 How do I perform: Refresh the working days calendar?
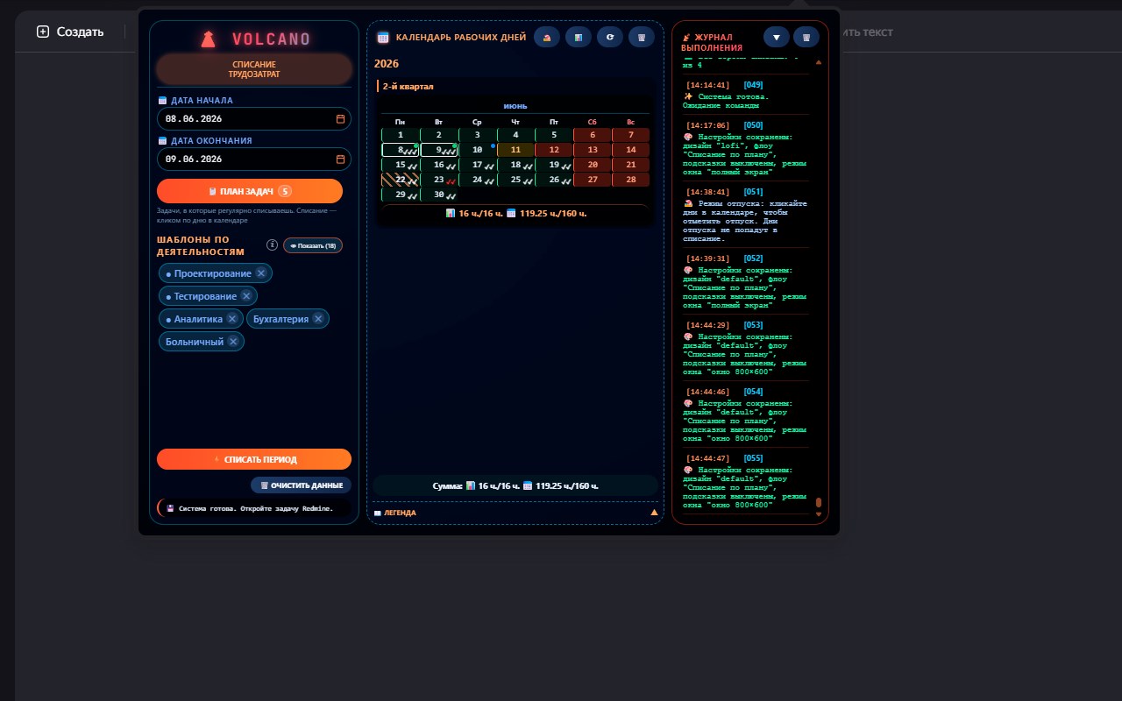point(610,38)
